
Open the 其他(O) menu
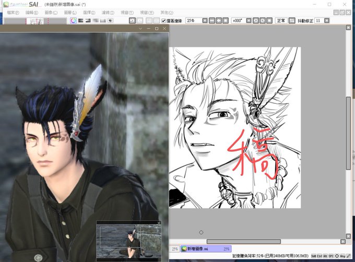tap(167, 13)
